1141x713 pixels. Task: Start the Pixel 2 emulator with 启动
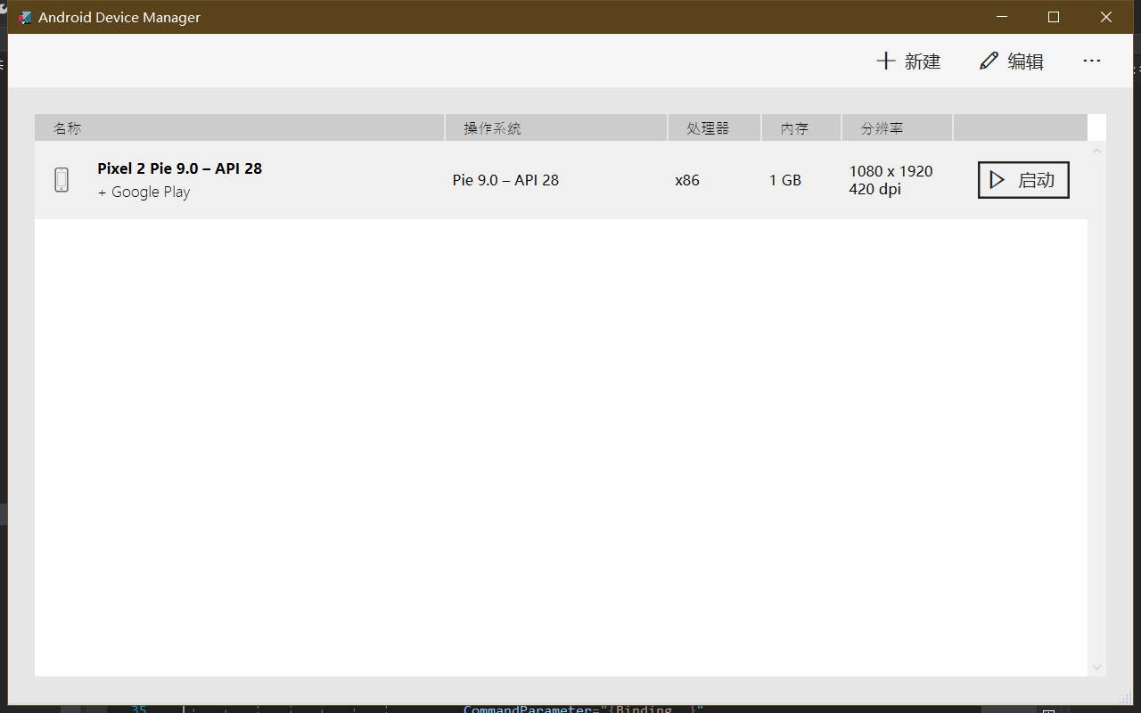pyautogui.click(x=1023, y=180)
